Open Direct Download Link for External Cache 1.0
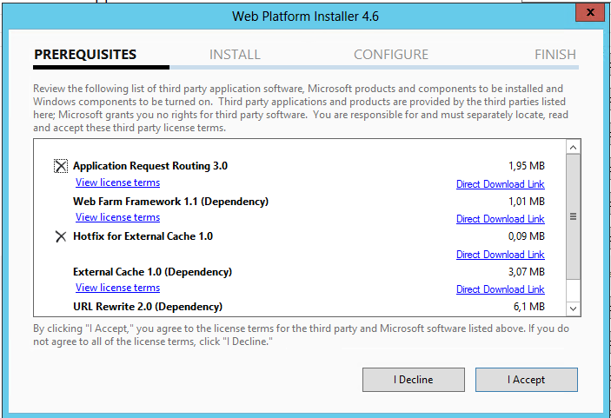Image resolution: width=611 pixels, height=418 pixels. click(x=501, y=289)
